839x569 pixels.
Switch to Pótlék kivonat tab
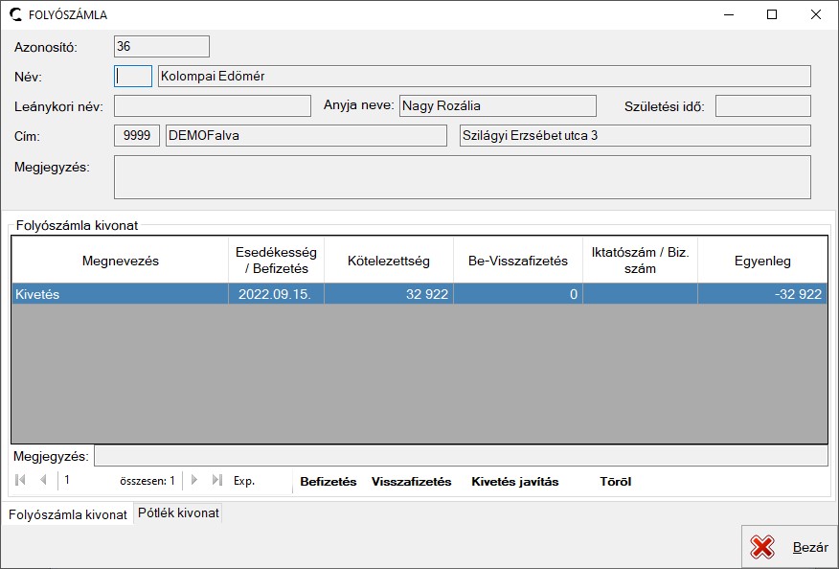[178, 513]
